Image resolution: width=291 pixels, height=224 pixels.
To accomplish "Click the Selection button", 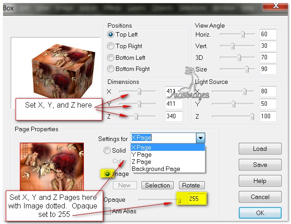I will tap(158, 185).
